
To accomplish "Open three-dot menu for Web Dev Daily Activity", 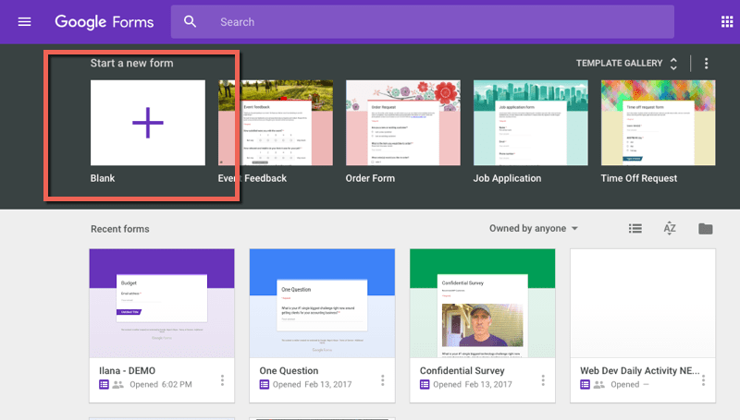I will (x=704, y=380).
